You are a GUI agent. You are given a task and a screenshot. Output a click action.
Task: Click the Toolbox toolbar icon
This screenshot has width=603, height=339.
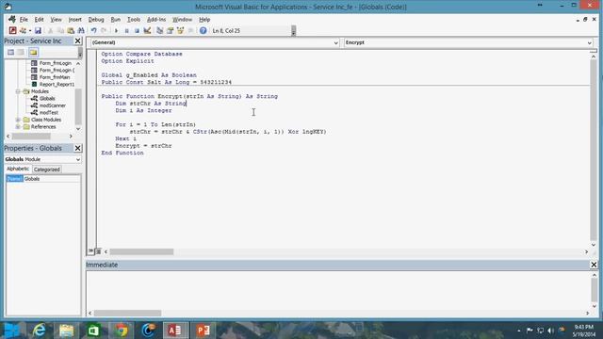[190, 30]
